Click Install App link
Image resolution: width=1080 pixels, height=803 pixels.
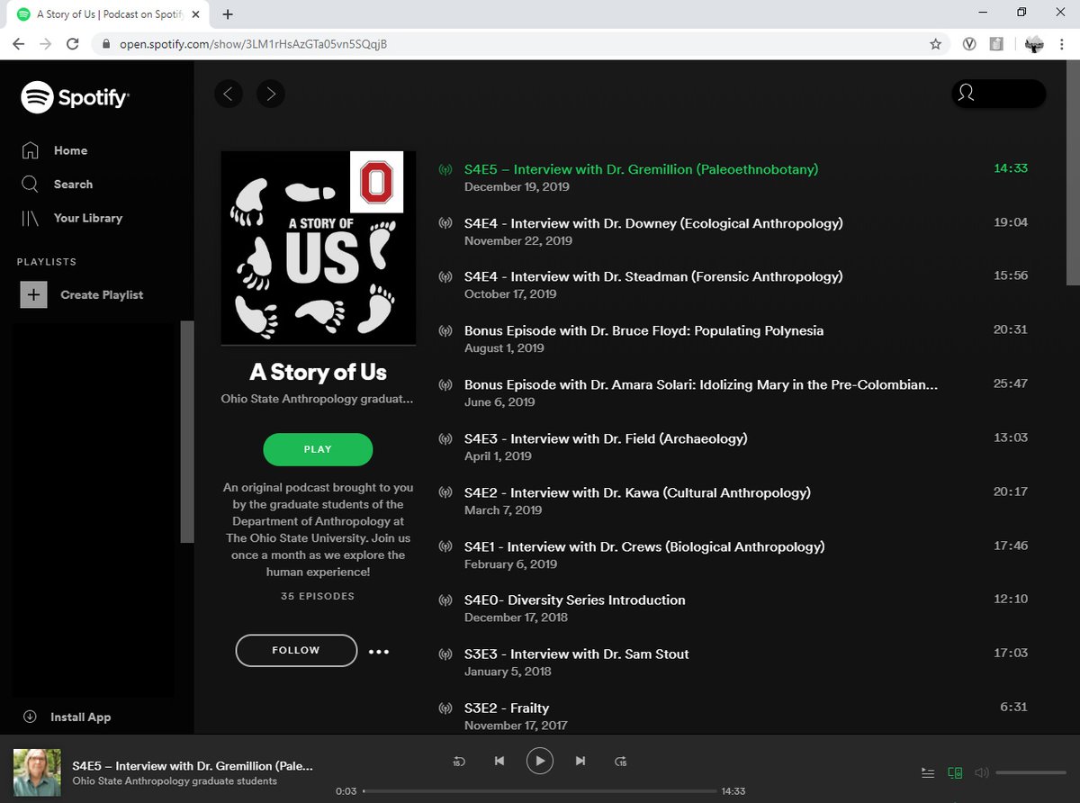coord(67,717)
